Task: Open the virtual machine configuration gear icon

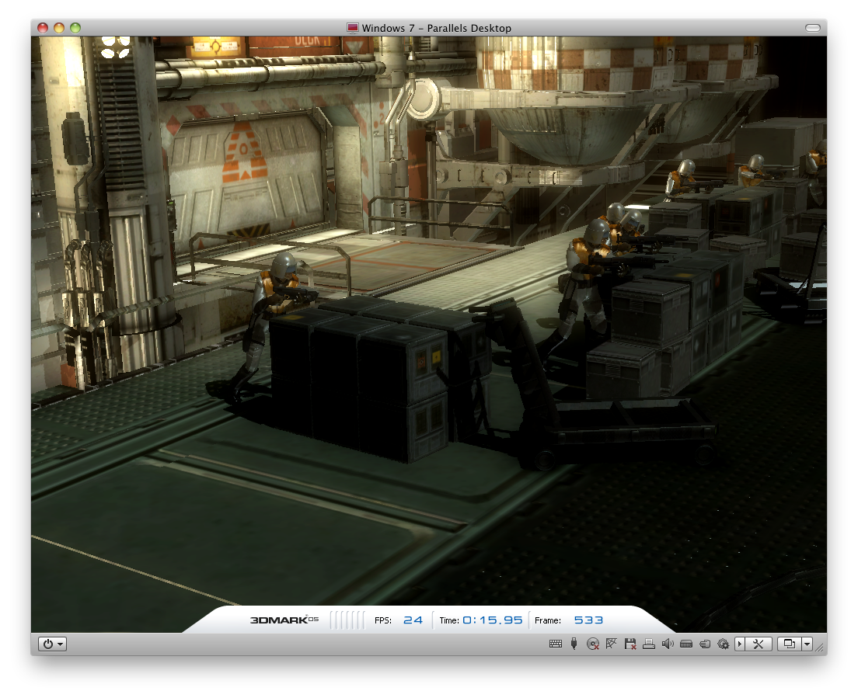Action: 724,644
